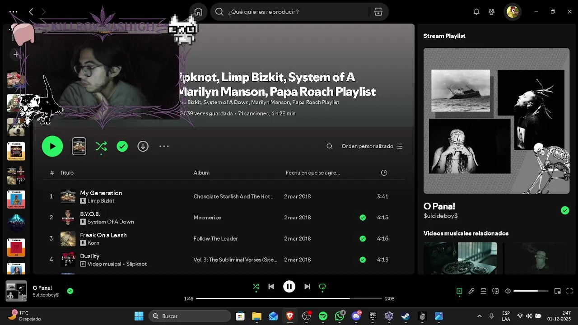Sort by the Álbum column header
The width and height of the screenshot is (578, 325).
tap(201, 173)
